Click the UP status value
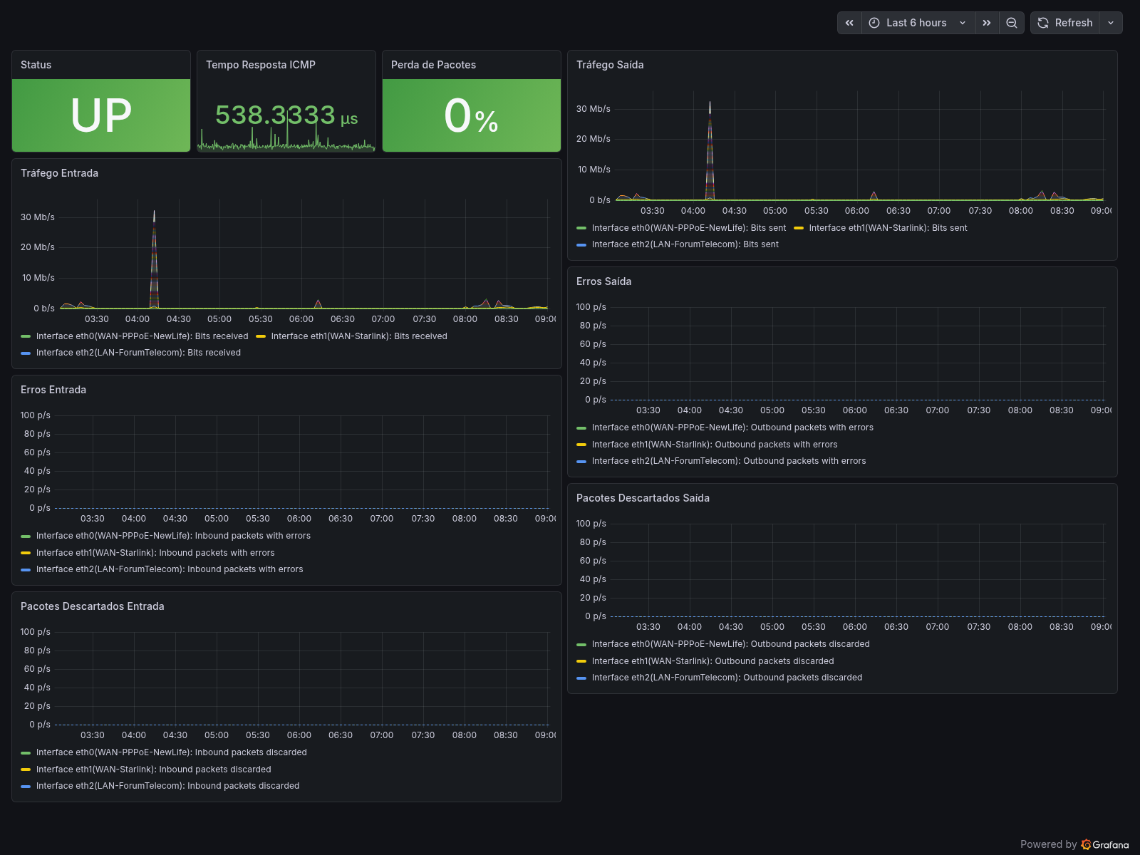The image size is (1140, 855). (101, 115)
